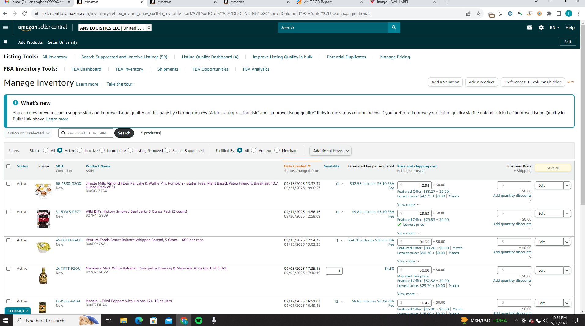Open Mail app from the taskbar

[169, 321]
